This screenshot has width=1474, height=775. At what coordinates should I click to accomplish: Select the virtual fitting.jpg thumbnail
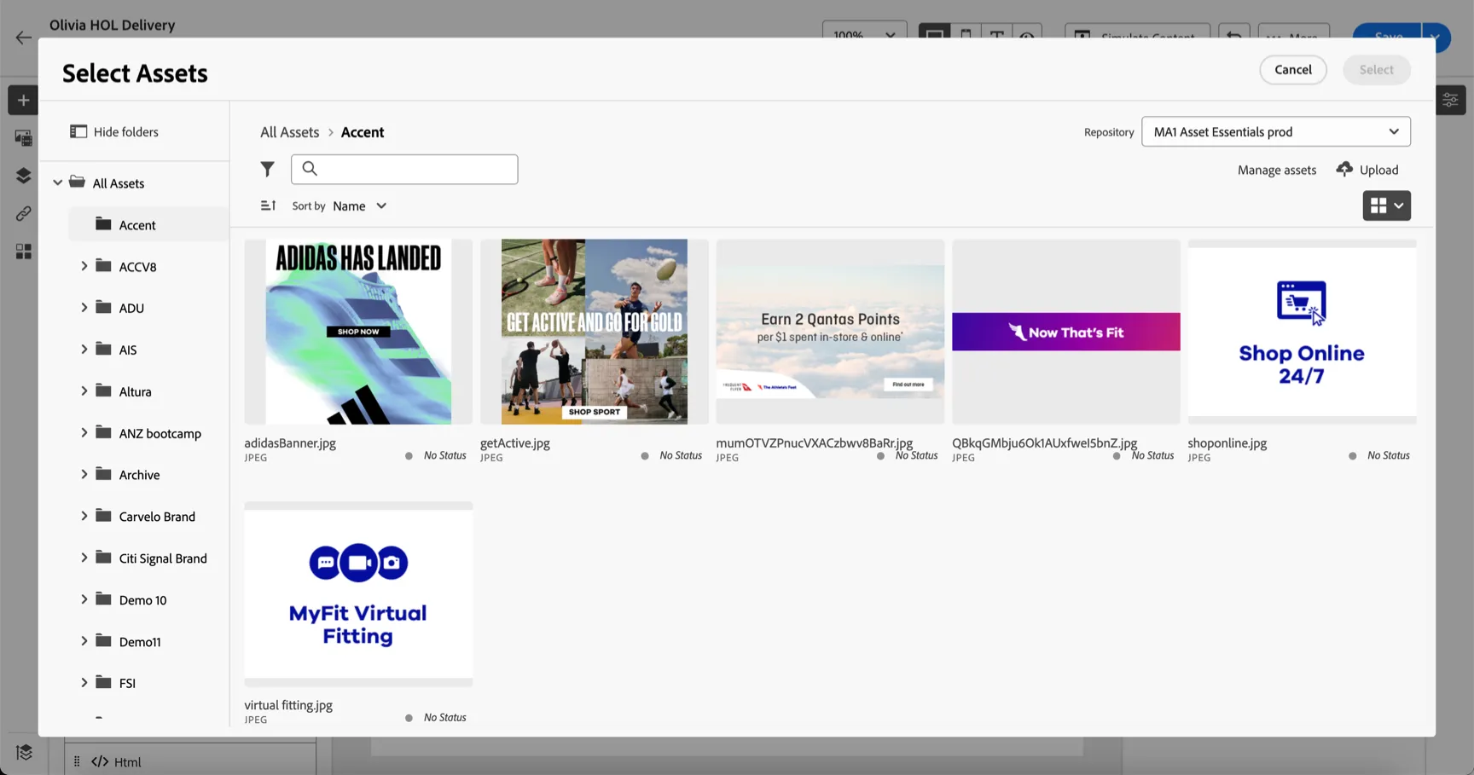tap(358, 594)
